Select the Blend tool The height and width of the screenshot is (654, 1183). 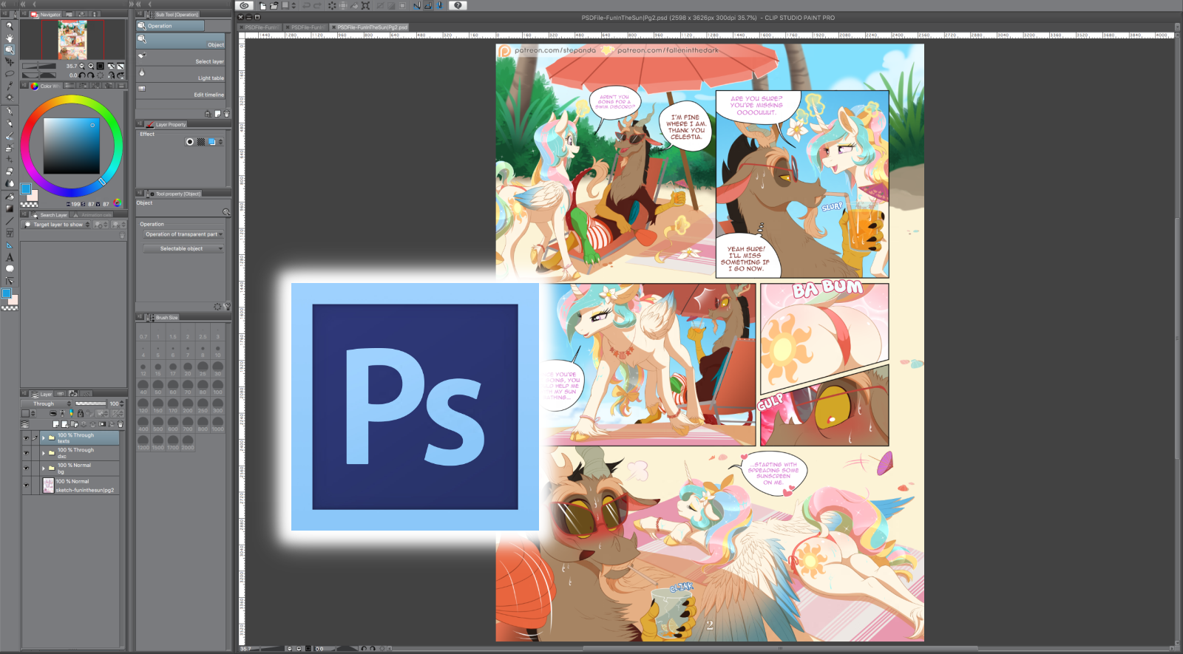point(10,183)
